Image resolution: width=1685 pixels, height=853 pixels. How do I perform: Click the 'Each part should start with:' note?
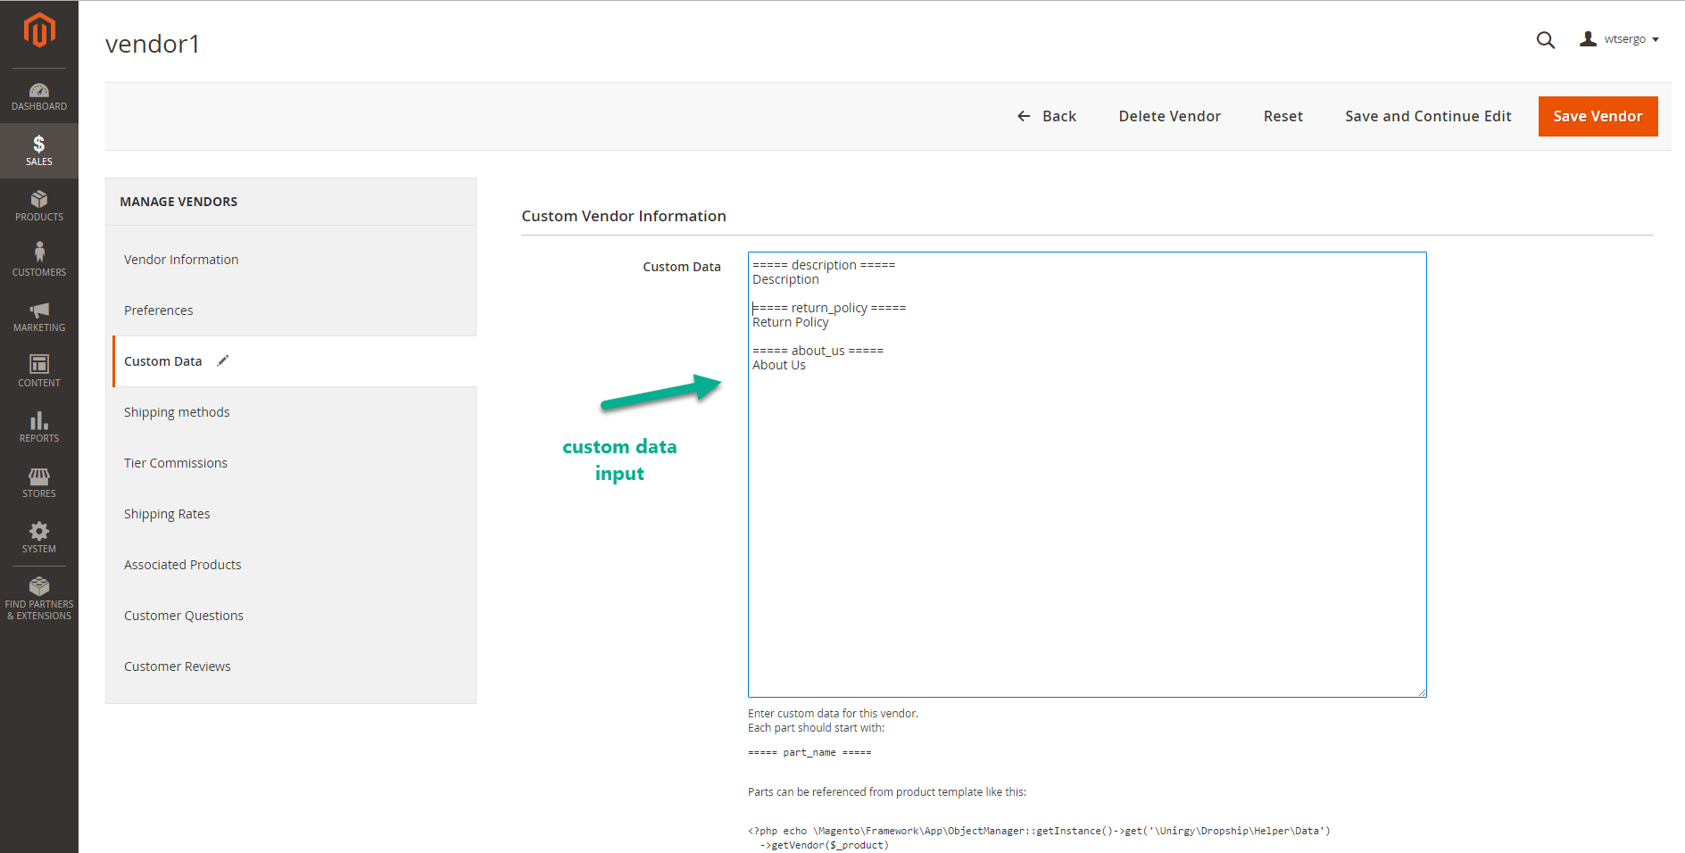[x=816, y=728]
